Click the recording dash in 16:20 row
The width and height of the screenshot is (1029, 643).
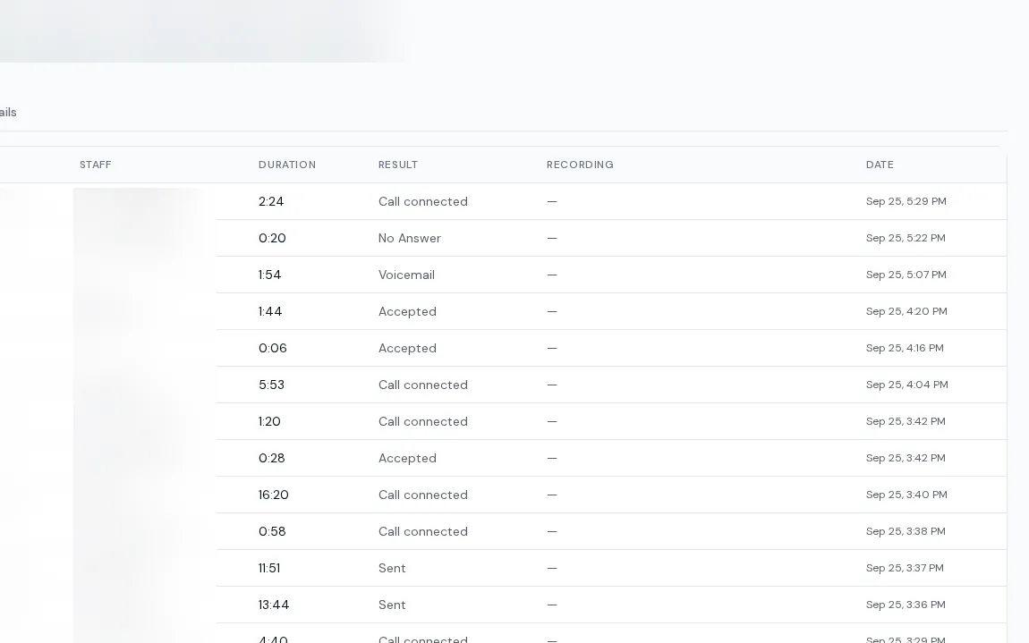point(552,495)
